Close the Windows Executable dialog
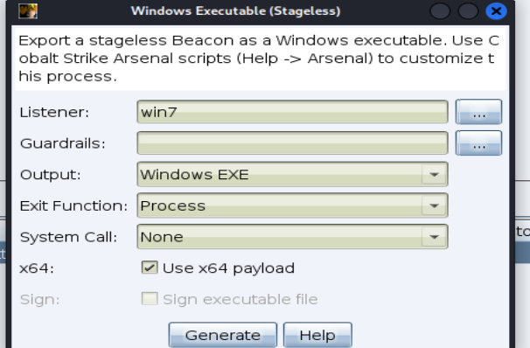The image size is (530, 348). (x=496, y=11)
